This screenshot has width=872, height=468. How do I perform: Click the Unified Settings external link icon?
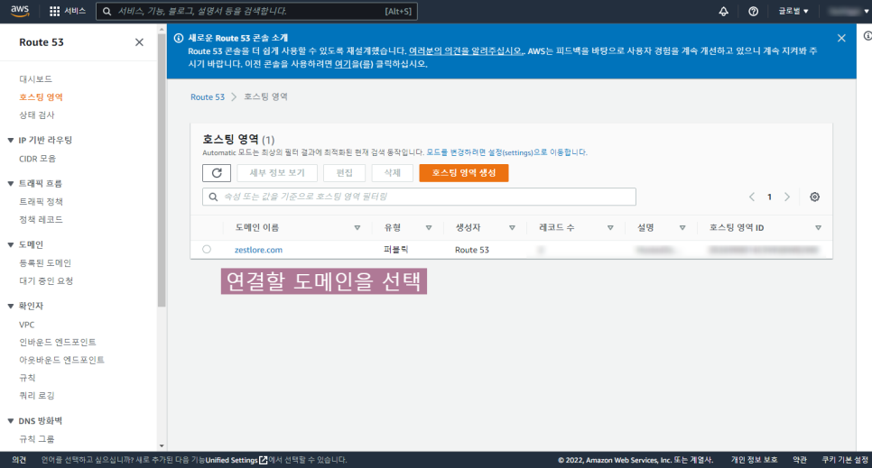click(264, 460)
